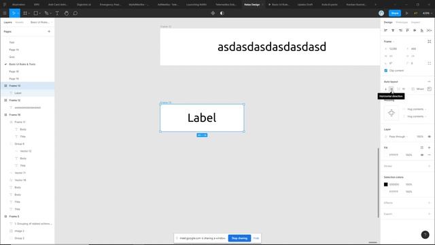This screenshot has height=245, width=435.
Task: Switch to the Prototype tab
Action: click(x=402, y=22)
